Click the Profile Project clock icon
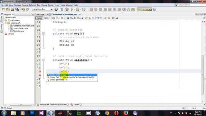This screenshot has width=206, height=116. pyautogui.click(x=84, y=9)
